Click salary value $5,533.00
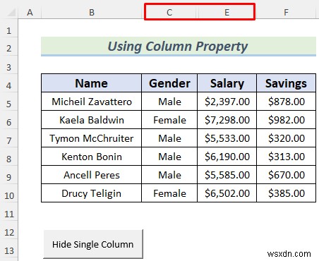This screenshot has width=319, height=261. [227, 138]
